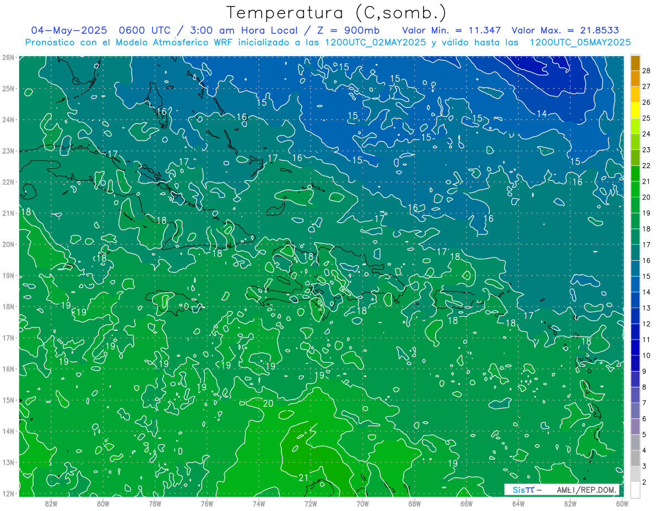This screenshot has width=661, height=511.
Task: Click the "12N" latitude label
Action: (x=8, y=493)
